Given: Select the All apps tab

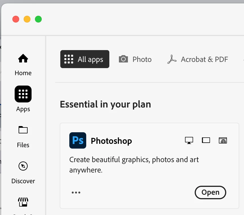Looking at the screenshot, I should pos(85,59).
